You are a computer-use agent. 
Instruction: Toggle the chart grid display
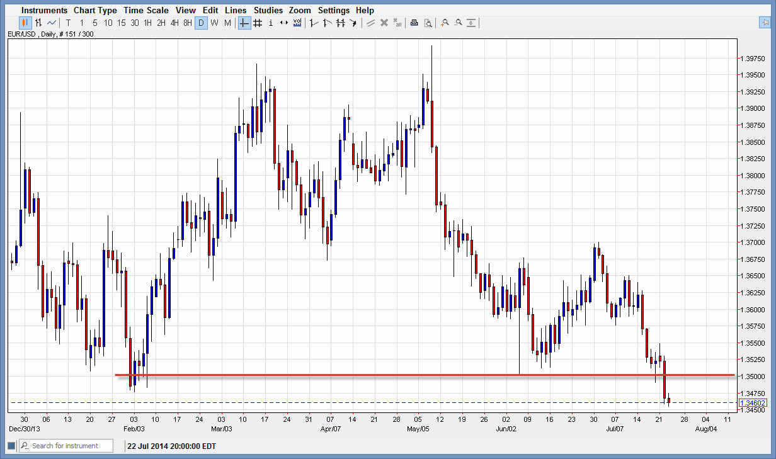pos(258,23)
